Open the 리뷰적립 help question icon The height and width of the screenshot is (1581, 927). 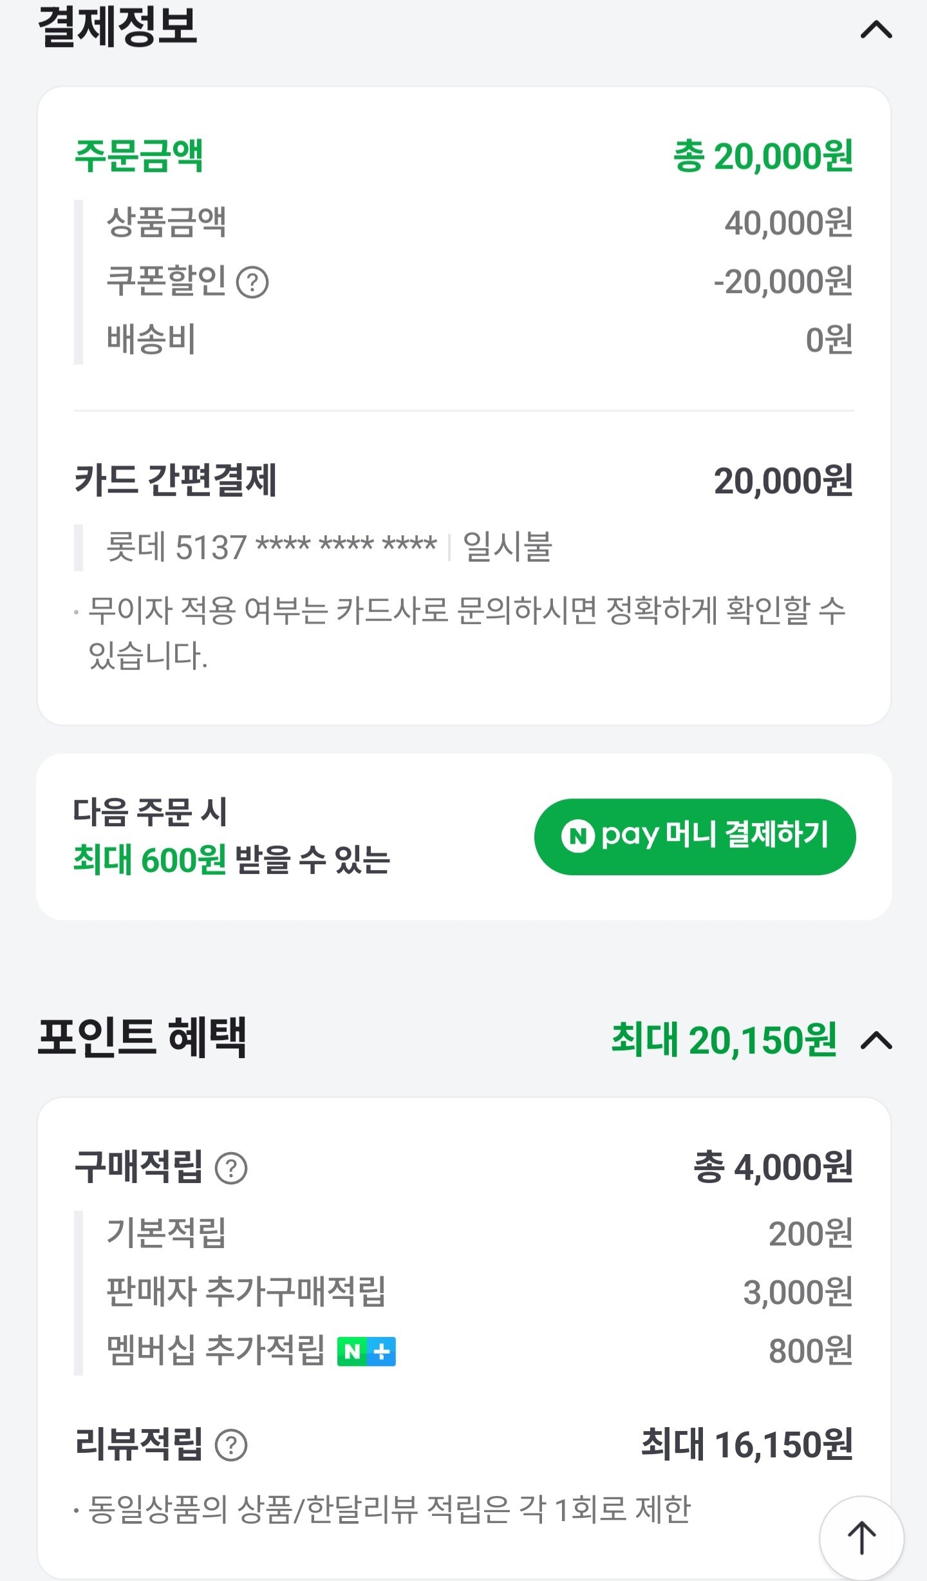point(231,1444)
